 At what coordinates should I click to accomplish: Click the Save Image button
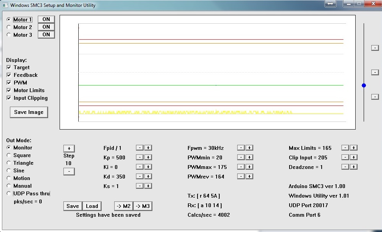29,112
